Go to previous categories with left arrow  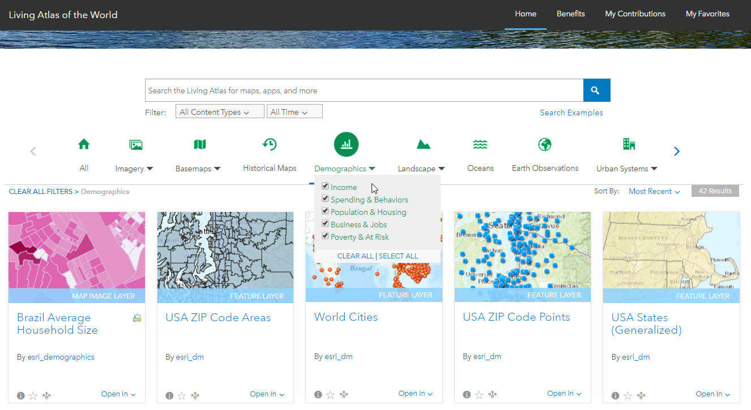coord(33,151)
